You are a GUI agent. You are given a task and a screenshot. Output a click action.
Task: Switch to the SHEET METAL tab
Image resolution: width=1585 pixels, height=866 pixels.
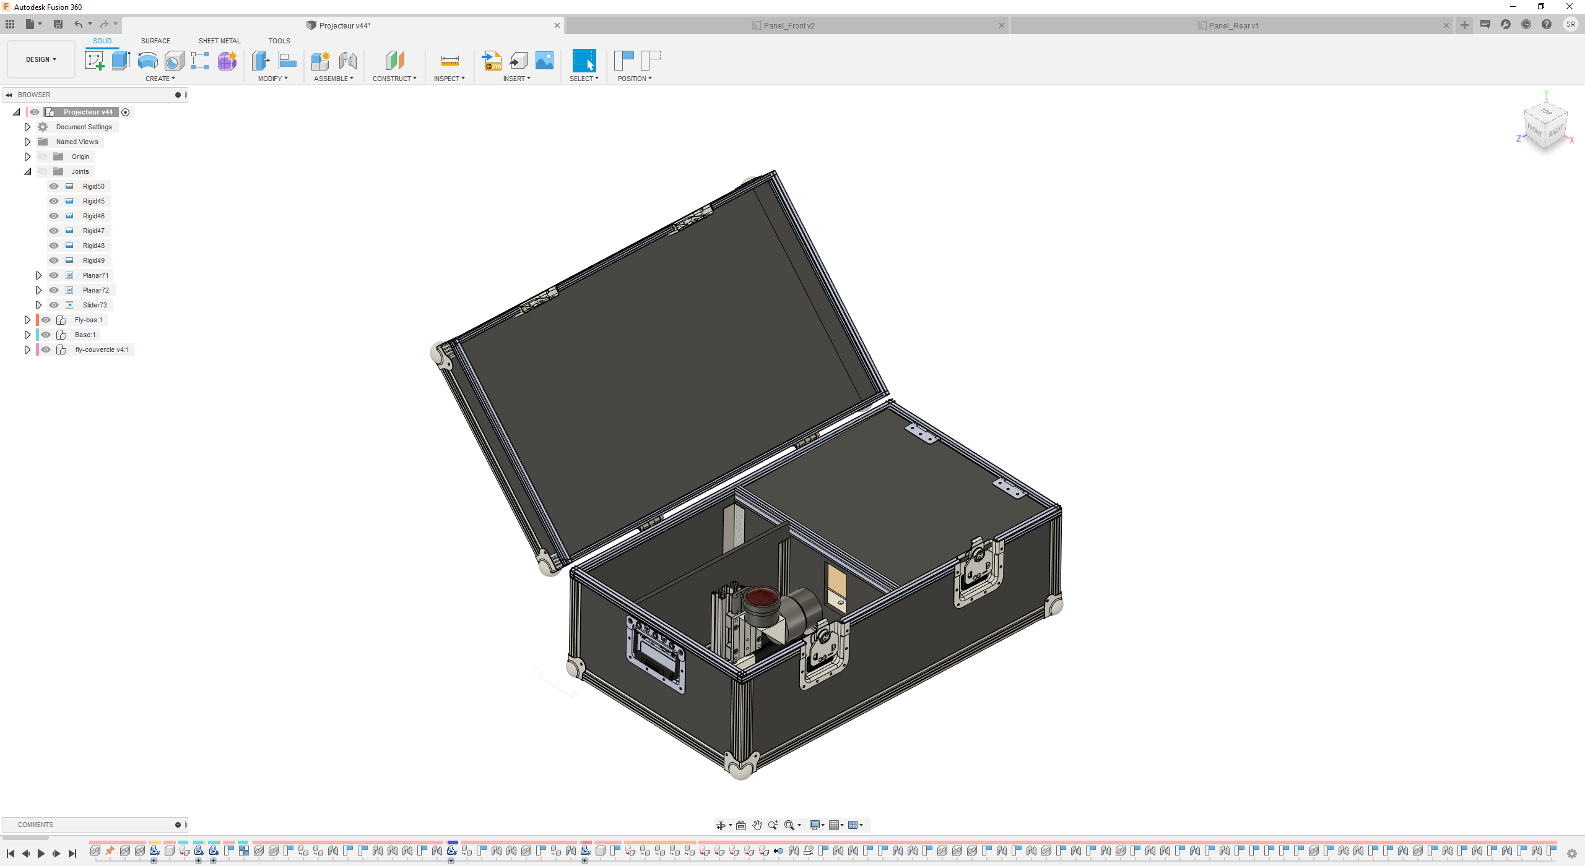point(219,41)
